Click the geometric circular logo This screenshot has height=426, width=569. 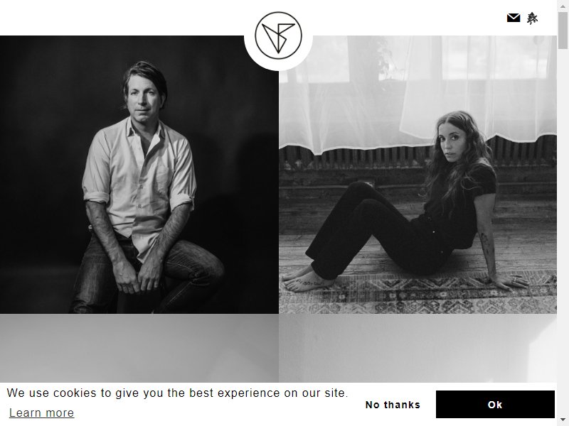tap(278, 35)
